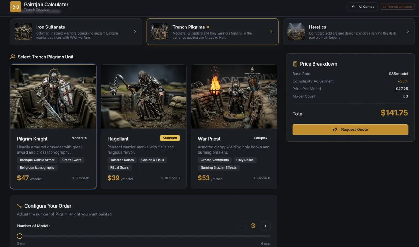Expand the Iron Sultanate chevron arrow
419x247 pixels.
(x=135, y=32)
